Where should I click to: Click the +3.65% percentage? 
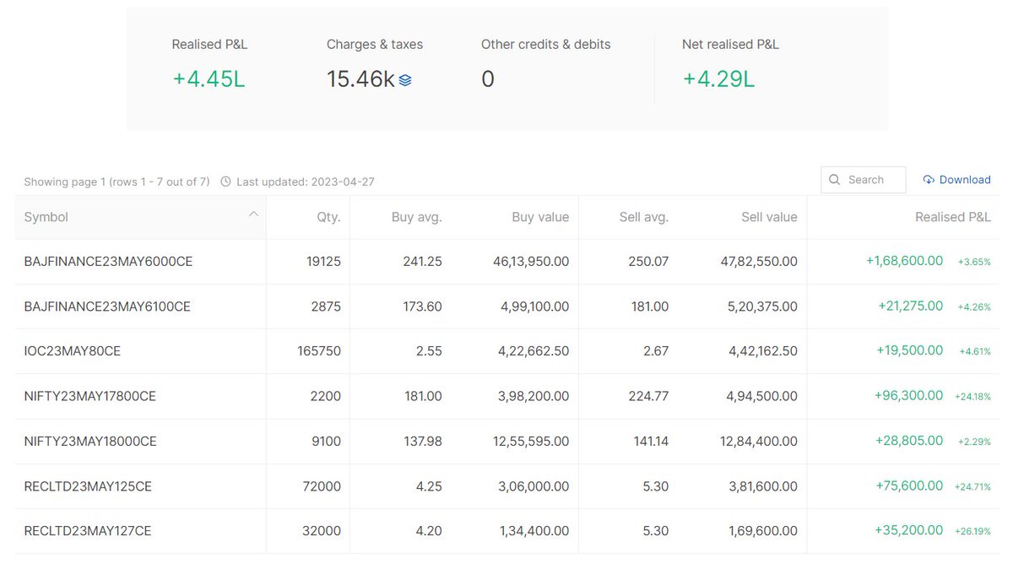(x=974, y=263)
